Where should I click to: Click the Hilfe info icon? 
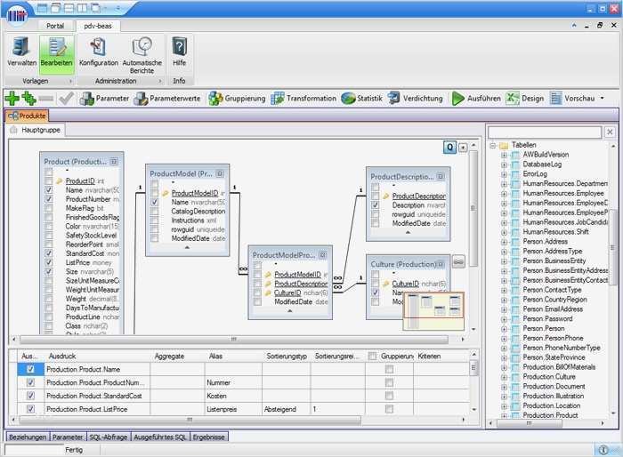point(179,52)
